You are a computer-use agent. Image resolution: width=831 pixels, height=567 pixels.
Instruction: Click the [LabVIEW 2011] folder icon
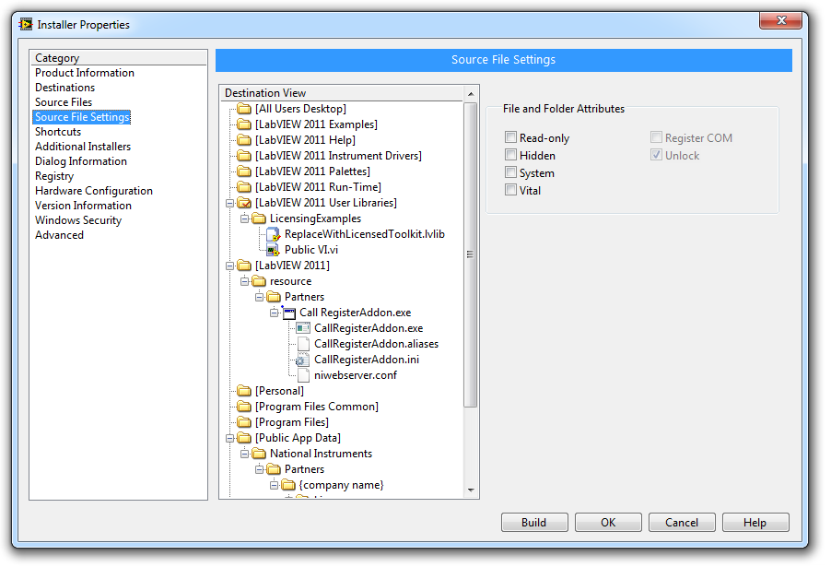(x=244, y=266)
